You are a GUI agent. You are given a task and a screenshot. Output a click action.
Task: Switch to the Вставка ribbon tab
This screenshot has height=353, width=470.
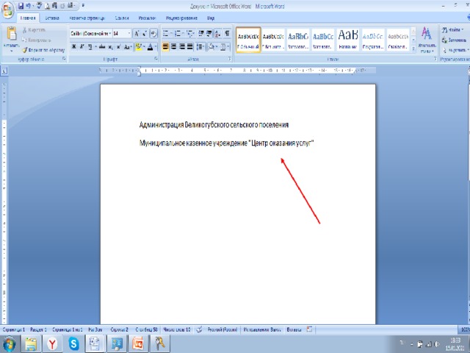52,16
